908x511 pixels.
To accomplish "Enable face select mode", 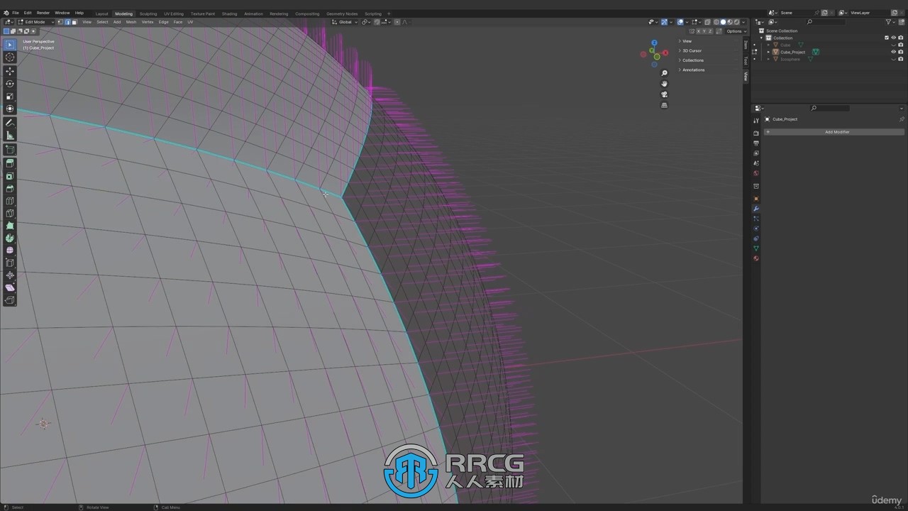I will (x=74, y=22).
